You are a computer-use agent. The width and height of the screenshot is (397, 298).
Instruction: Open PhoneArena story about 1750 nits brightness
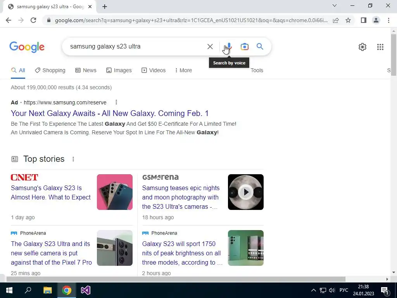[182, 253]
